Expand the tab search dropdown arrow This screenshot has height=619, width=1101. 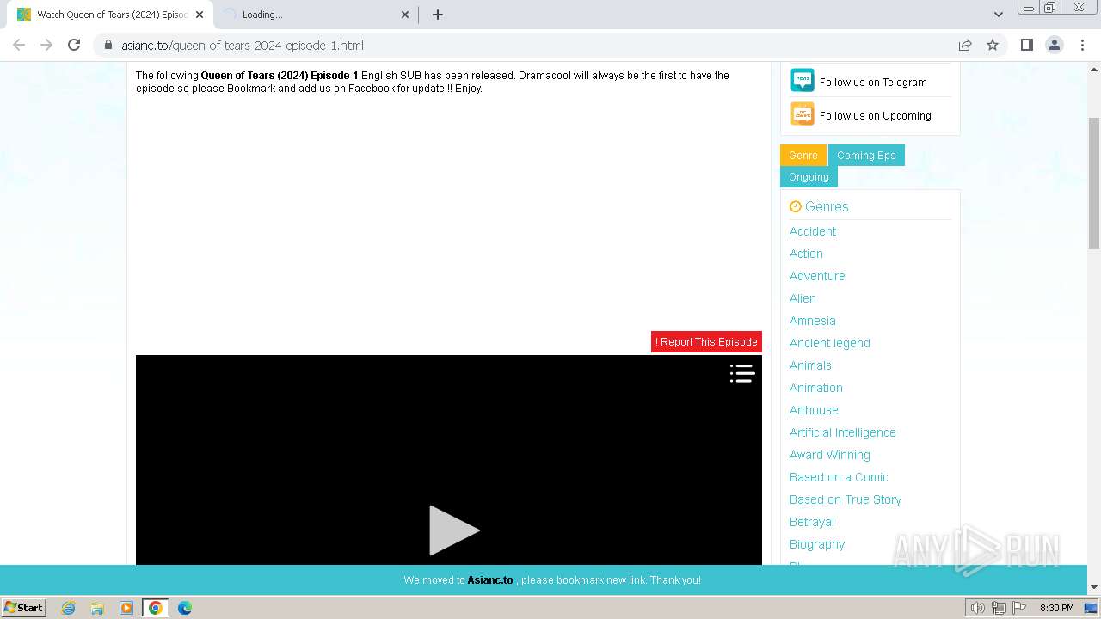tap(999, 15)
